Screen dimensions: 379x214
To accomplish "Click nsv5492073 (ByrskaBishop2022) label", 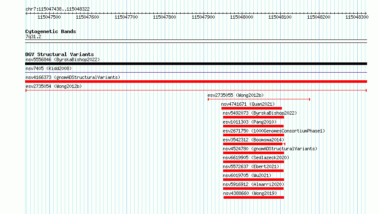I will coord(260,113).
